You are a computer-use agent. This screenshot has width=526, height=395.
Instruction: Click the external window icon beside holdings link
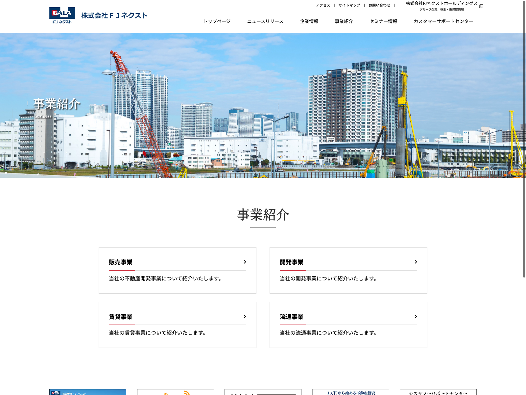pyautogui.click(x=481, y=6)
